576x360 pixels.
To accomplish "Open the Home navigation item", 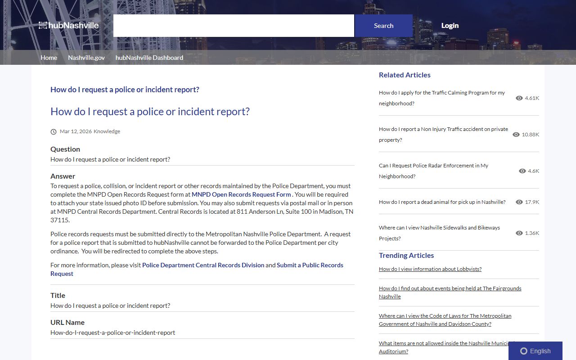I will point(49,58).
